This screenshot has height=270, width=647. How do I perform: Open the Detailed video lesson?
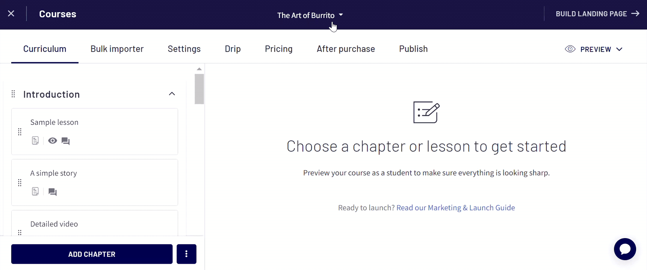pos(95,223)
